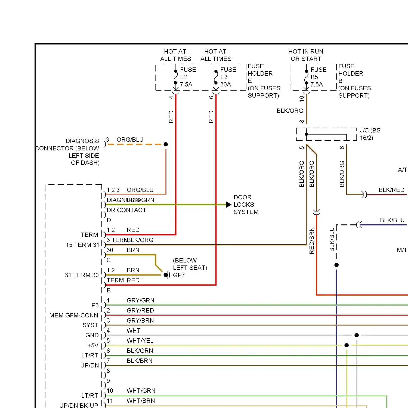Select the "31 TERM 30" label

[82, 275]
